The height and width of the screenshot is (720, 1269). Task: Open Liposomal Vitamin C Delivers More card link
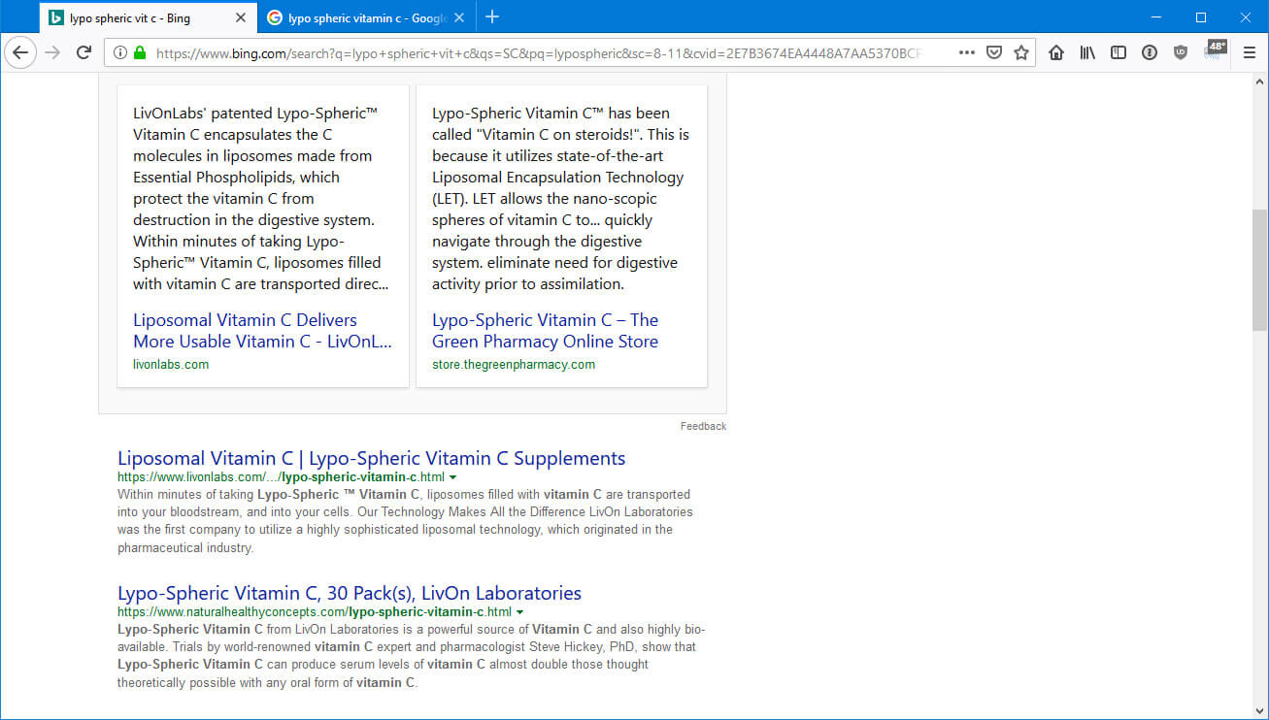(x=262, y=331)
